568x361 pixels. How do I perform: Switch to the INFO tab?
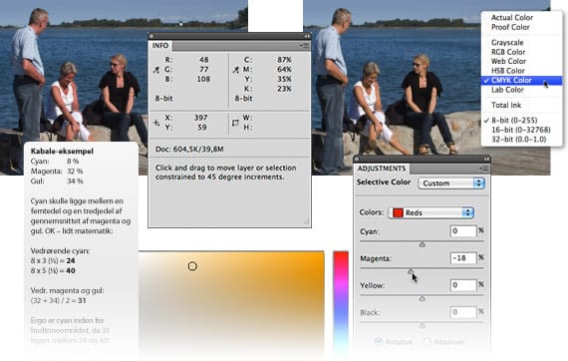coord(160,45)
